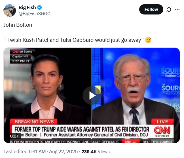
Task: Click the Follow button
Action: 151,9
